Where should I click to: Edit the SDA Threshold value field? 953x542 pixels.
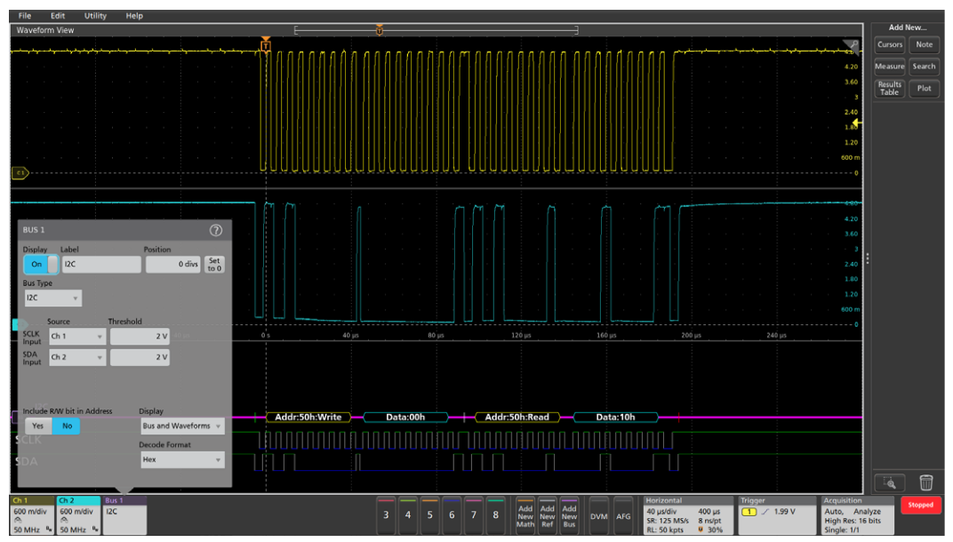tap(140, 356)
